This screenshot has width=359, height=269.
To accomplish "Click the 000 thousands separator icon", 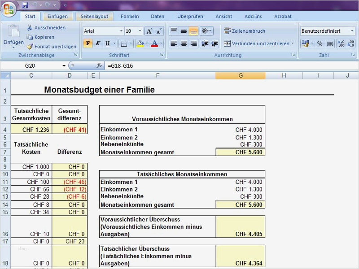I will coord(331,43).
